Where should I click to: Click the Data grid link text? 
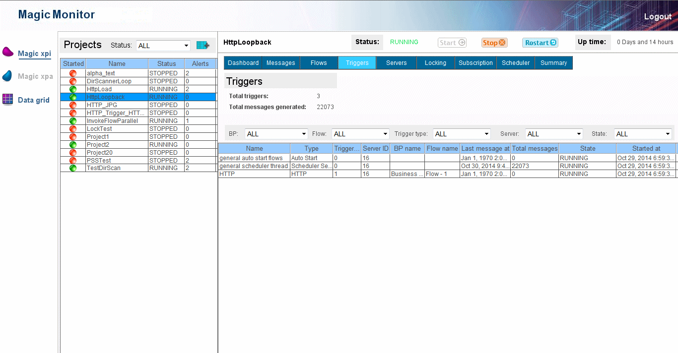click(34, 100)
